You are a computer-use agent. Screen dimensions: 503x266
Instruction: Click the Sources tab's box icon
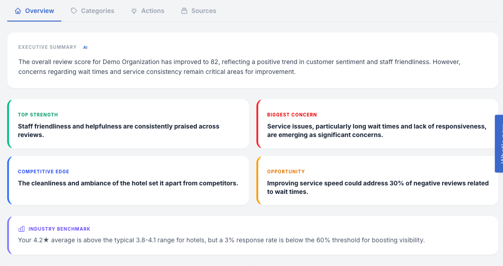[184, 11]
